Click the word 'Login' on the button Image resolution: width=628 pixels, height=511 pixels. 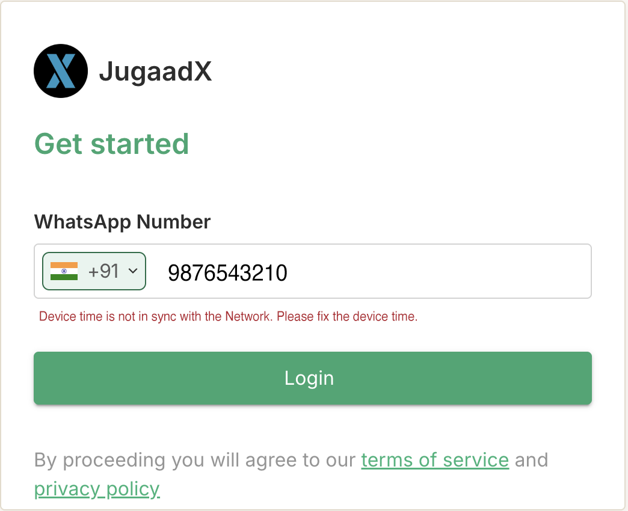[x=309, y=378]
